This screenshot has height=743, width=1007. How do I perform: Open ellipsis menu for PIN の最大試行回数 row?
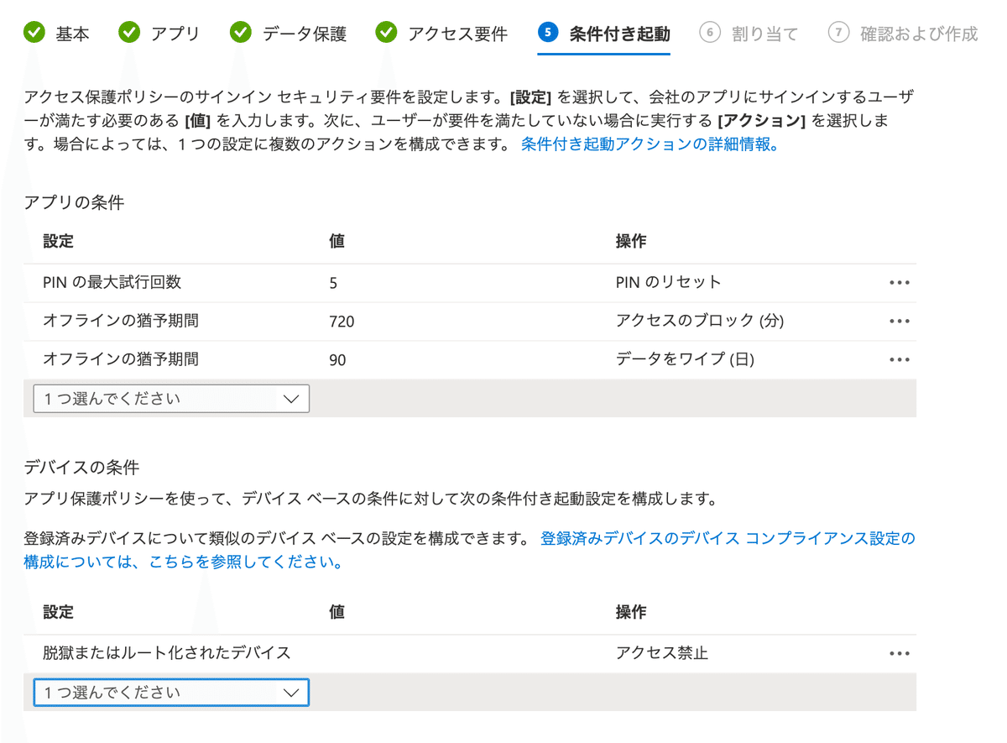(899, 283)
